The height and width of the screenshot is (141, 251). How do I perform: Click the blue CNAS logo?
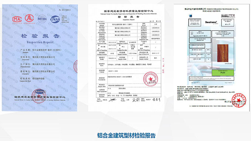click(55, 19)
